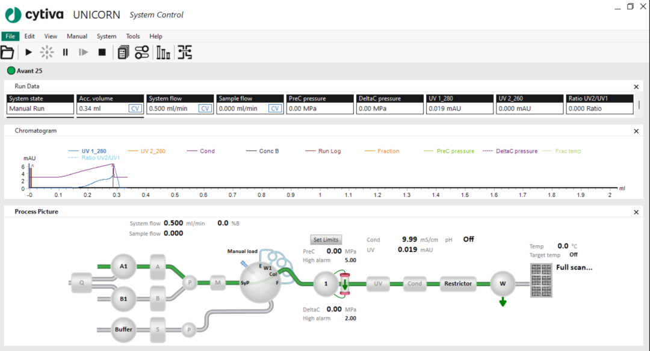Open the connect to systems icon
This screenshot has width=650, height=351.
[x=142, y=52]
